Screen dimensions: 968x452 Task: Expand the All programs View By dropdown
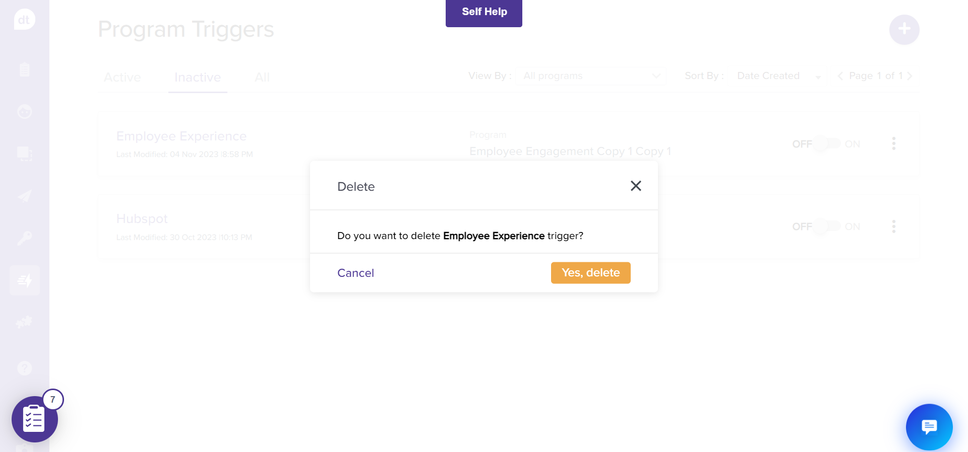591,76
